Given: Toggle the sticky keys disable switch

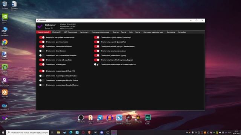Looking at the screenshot, I should (96, 51).
